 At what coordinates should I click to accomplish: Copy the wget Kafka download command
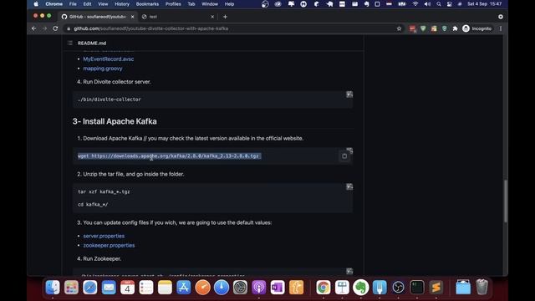344,156
